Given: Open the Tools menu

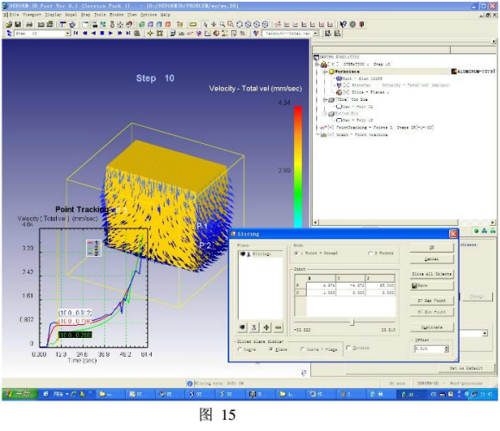Looking at the screenshot, I should tap(100, 15).
